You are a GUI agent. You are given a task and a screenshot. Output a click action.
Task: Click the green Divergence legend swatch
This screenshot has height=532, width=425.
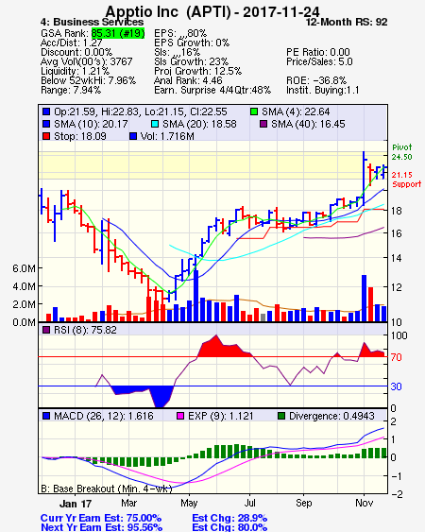(281, 416)
